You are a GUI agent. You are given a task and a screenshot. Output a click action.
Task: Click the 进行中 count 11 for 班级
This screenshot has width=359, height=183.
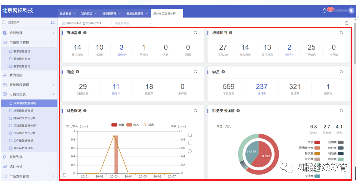[x=116, y=87]
